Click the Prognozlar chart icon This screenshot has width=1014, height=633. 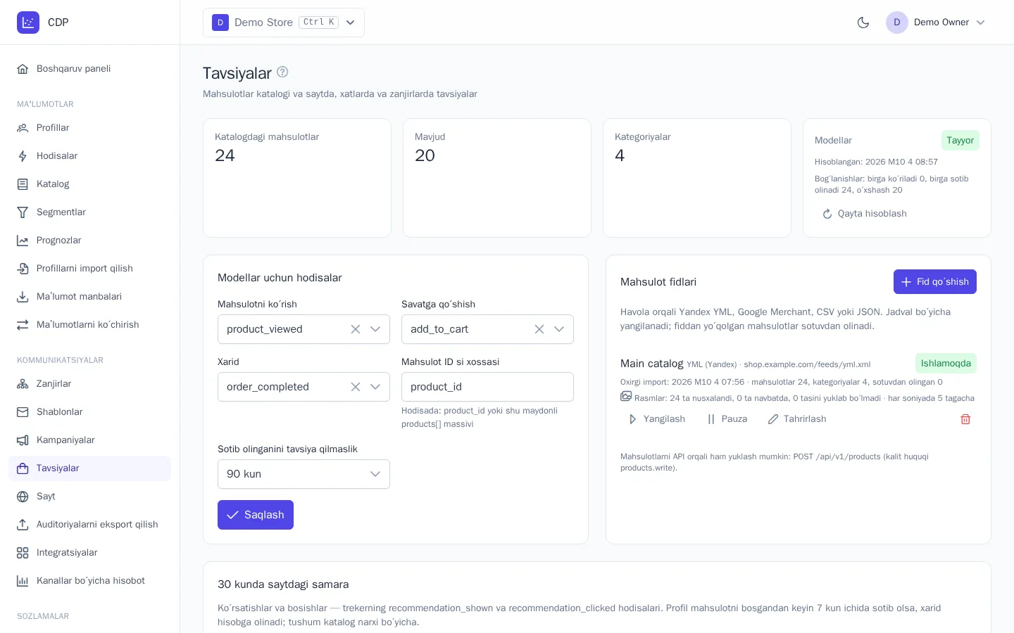[23, 241]
